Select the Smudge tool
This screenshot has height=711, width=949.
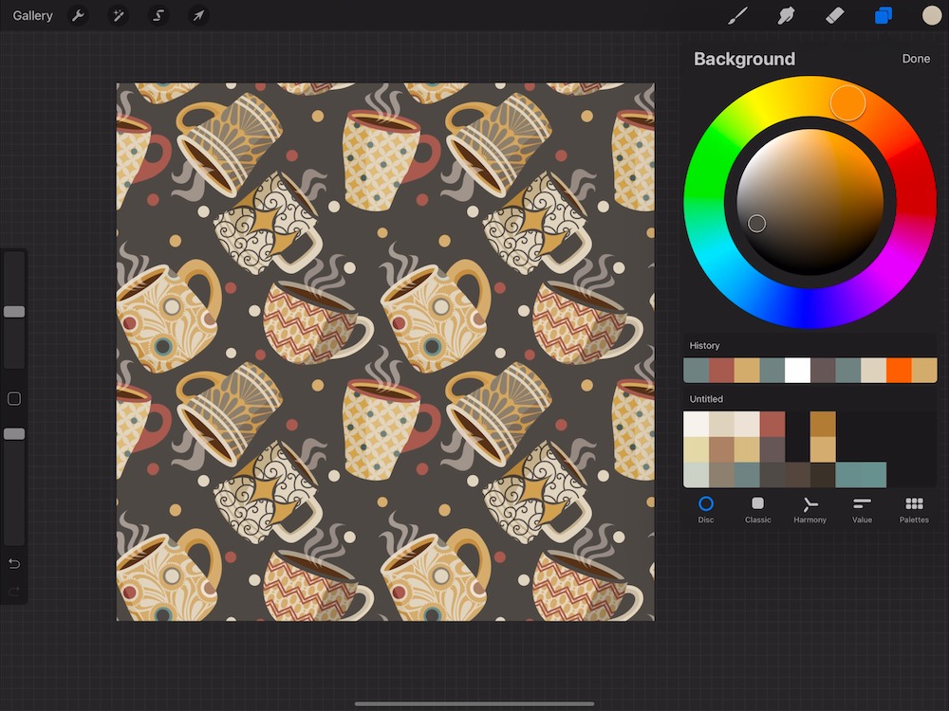tap(786, 16)
